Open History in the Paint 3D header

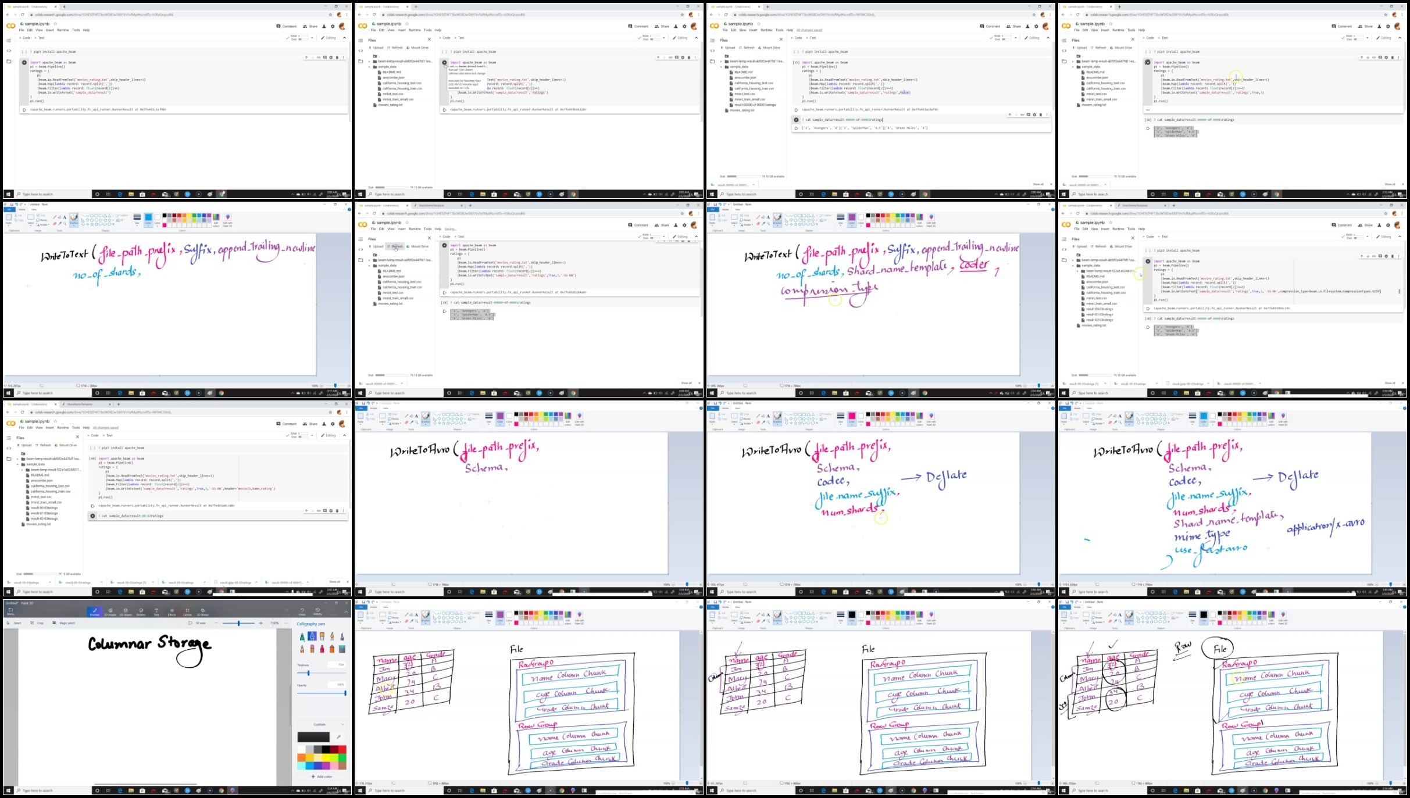click(317, 611)
